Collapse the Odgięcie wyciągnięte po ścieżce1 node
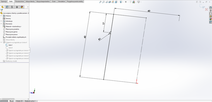212x102 pixels. click(x=1, y=42)
